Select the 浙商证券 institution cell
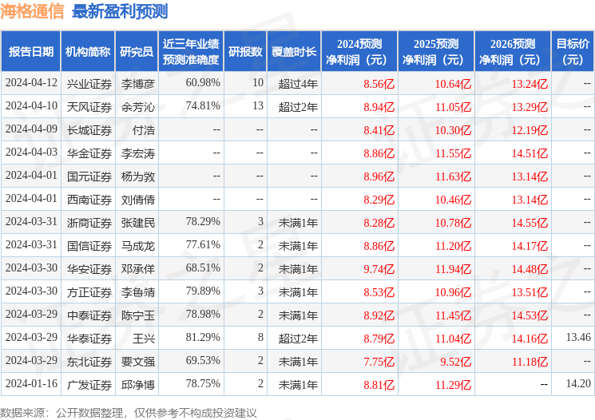The height and width of the screenshot is (420, 595). (x=89, y=223)
